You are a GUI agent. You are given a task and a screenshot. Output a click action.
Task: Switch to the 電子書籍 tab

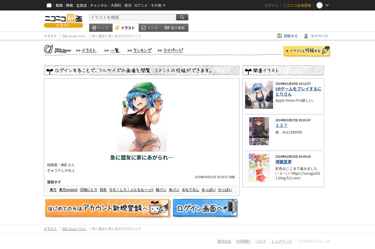point(175,28)
